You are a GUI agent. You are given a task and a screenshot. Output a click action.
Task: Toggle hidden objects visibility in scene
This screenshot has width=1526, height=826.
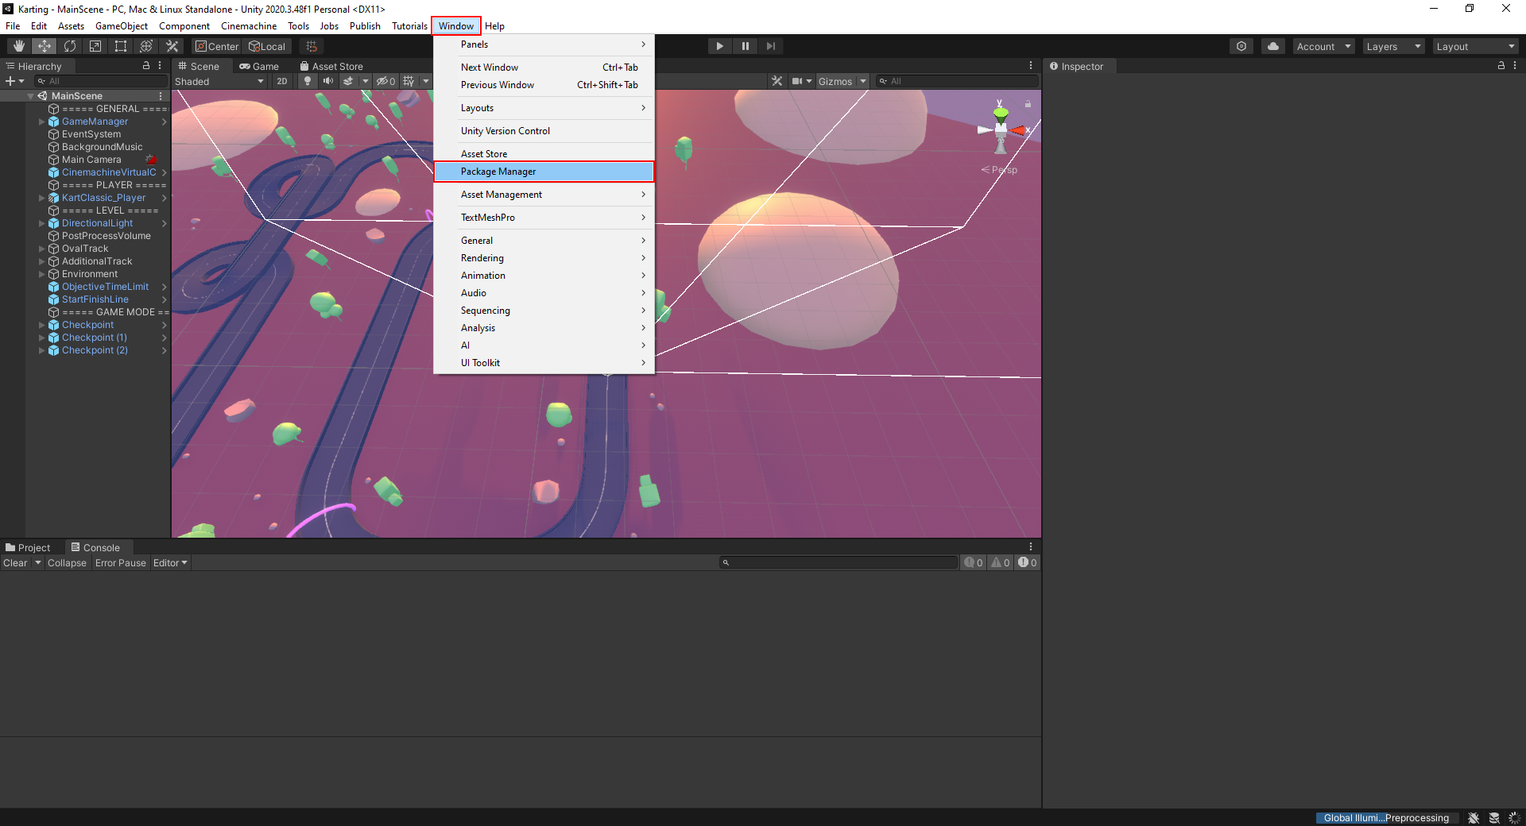pyautogui.click(x=386, y=81)
